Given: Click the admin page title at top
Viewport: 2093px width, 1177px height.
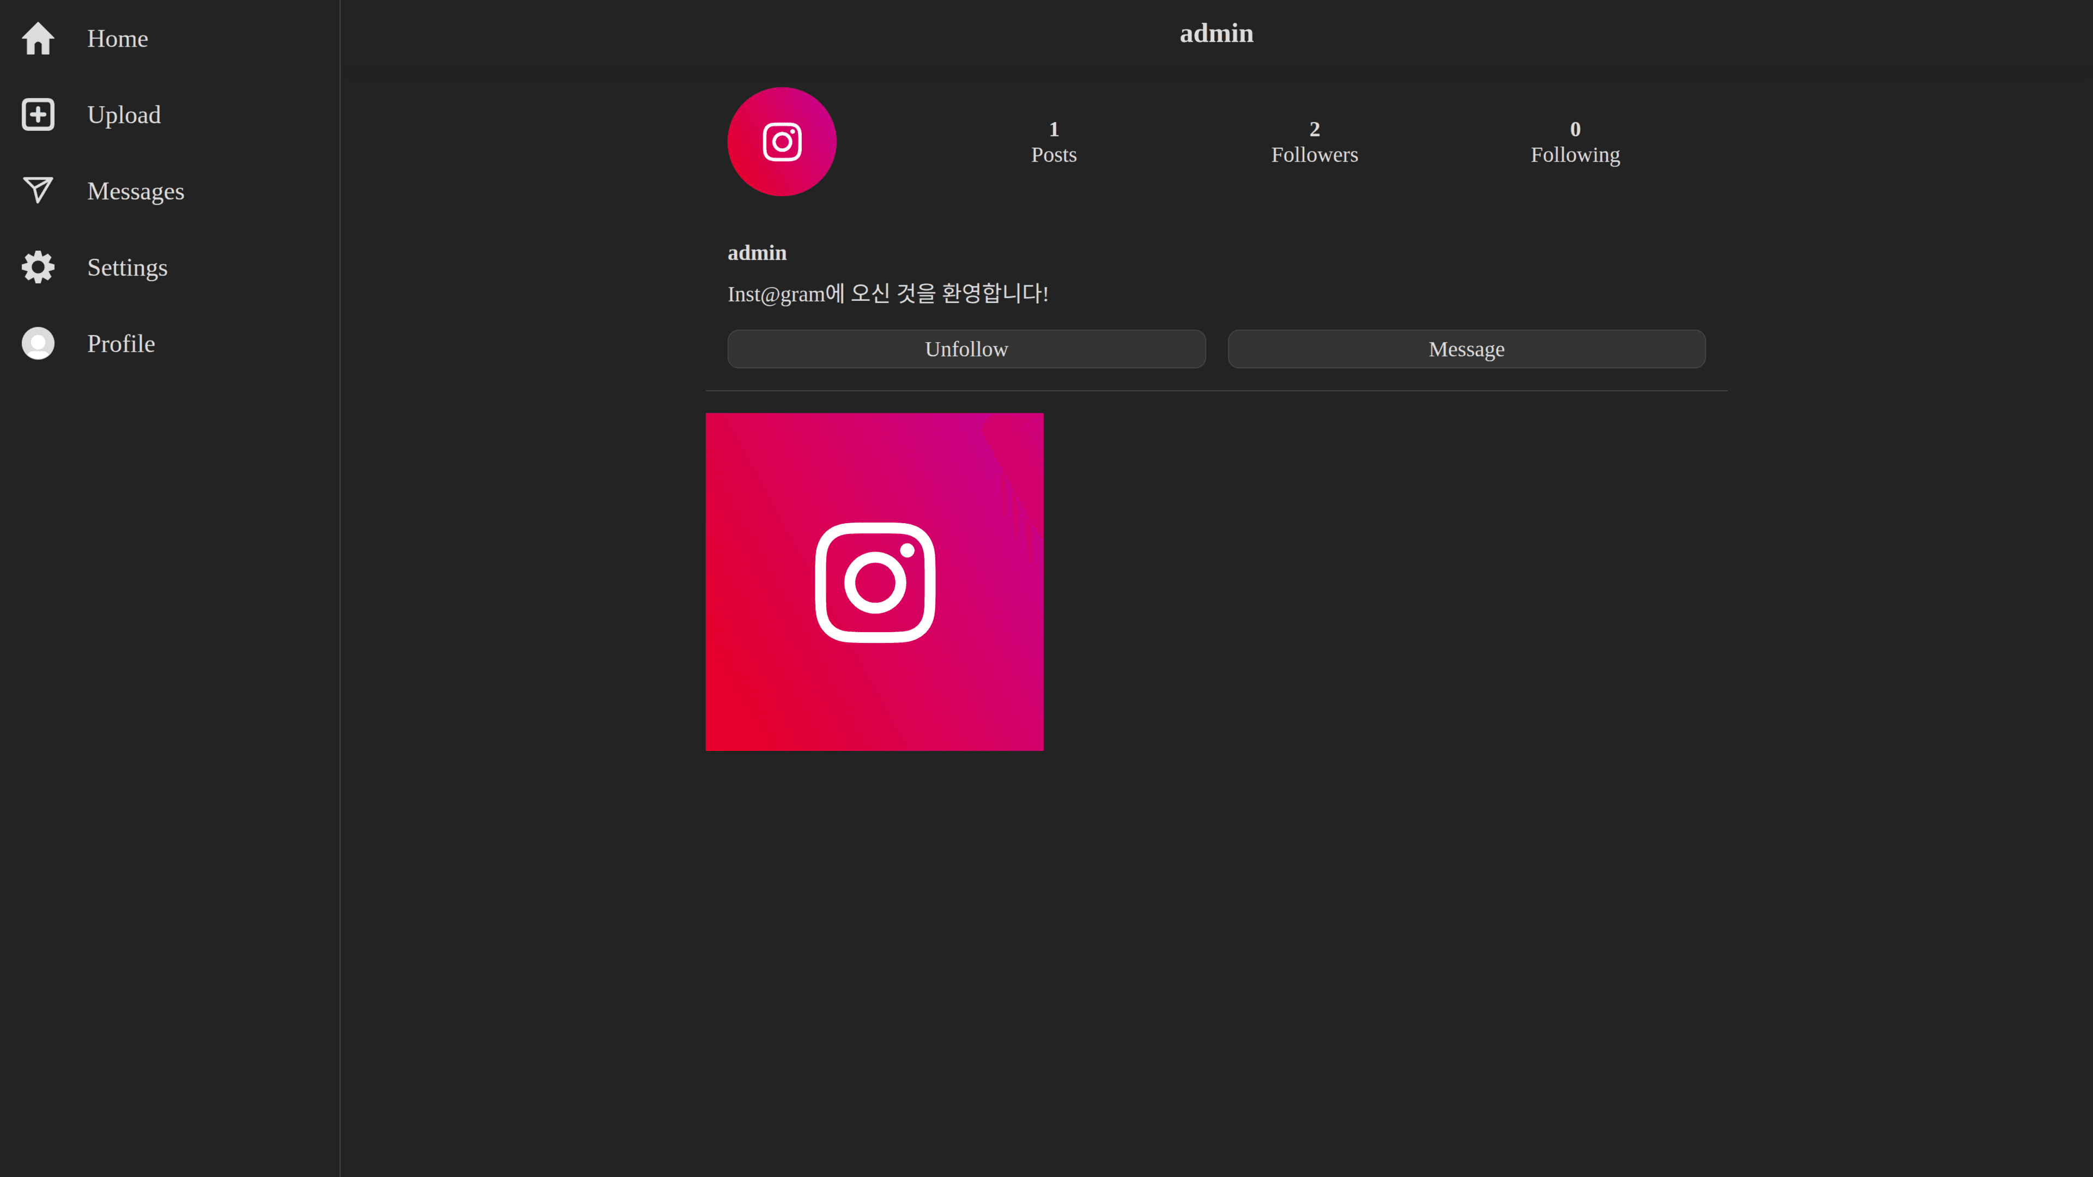Looking at the screenshot, I should 1217,33.
